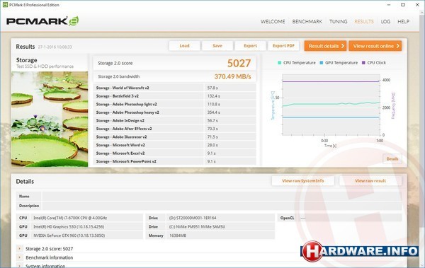The height and width of the screenshot is (268, 425).
Task: Open the WELCOME tab
Action: click(x=273, y=21)
